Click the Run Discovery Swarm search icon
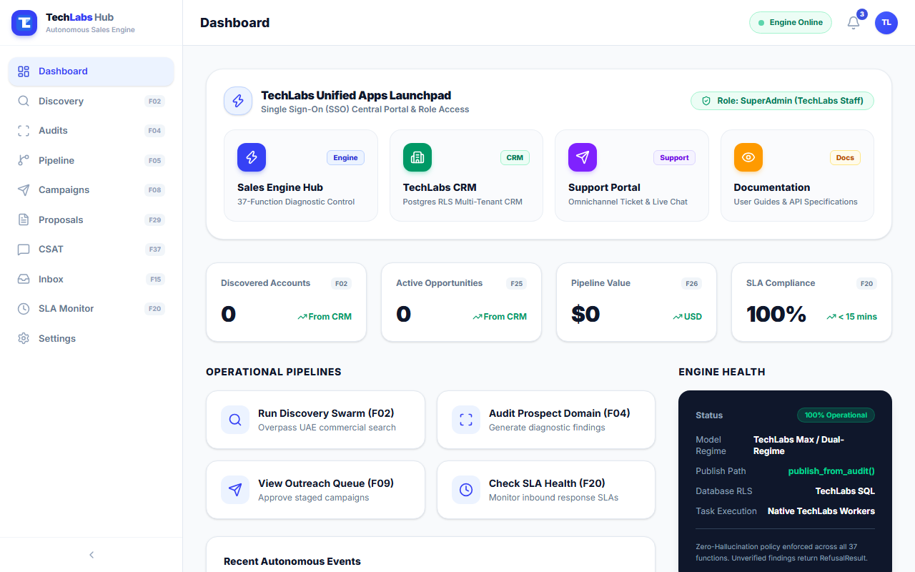 point(235,420)
